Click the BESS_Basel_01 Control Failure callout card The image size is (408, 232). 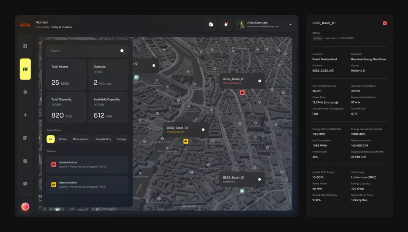coord(242,81)
